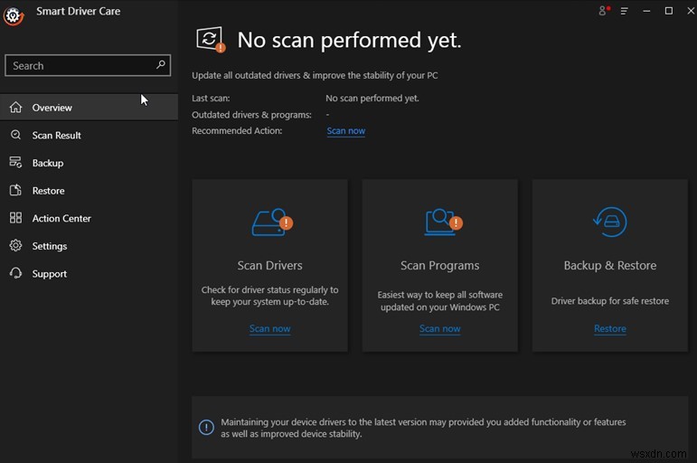This screenshot has height=463, width=697.
Task: Select Restore in the sidebar
Action: coord(48,191)
